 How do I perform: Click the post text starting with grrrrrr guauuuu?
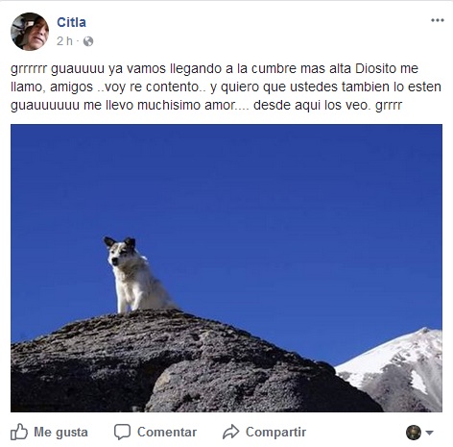pos(226,87)
